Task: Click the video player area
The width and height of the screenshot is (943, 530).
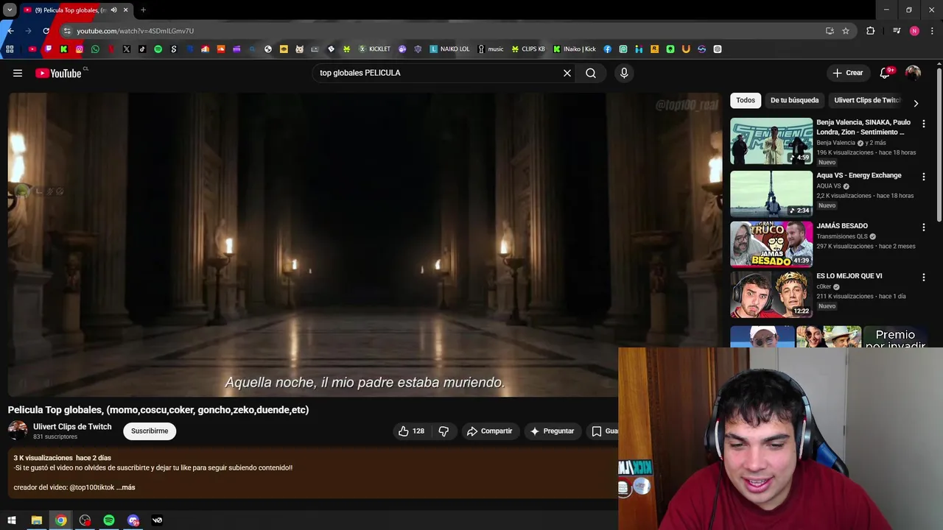Action: pos(364,244)
